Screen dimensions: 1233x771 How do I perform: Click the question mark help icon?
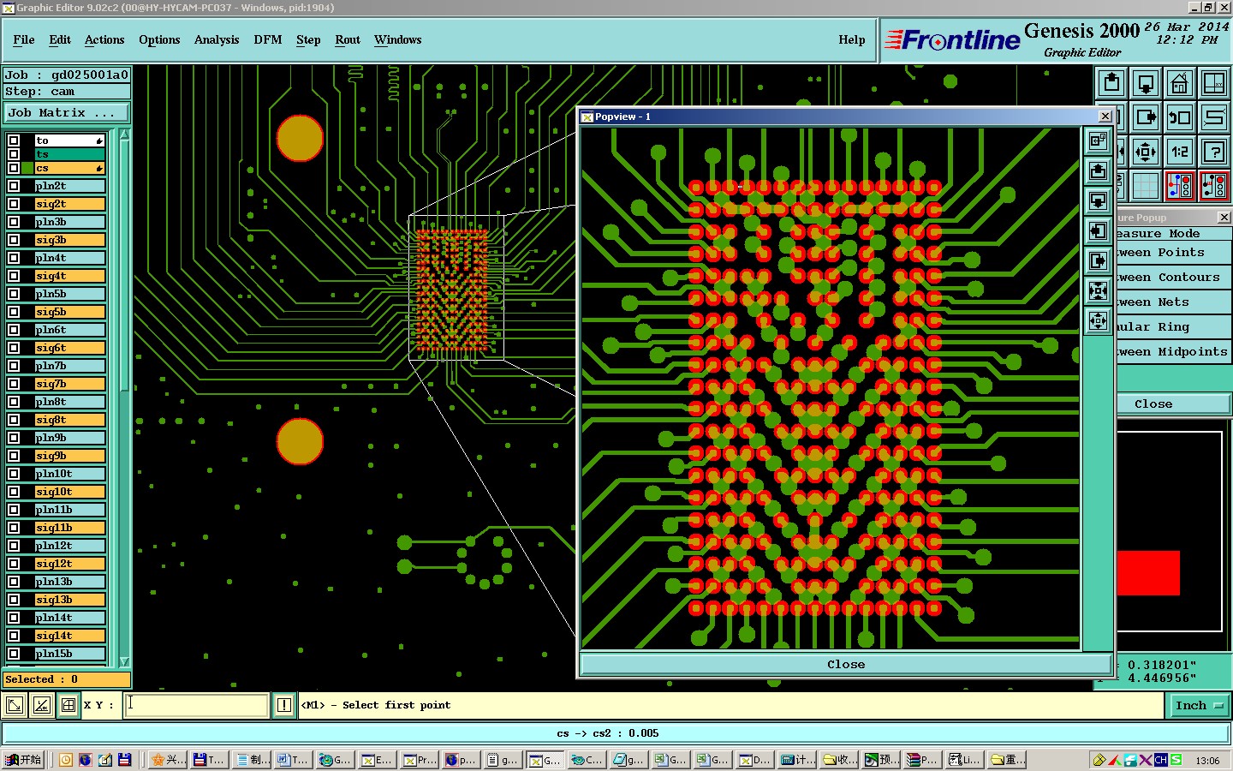pyautogui.click(x=1214, y=152)
